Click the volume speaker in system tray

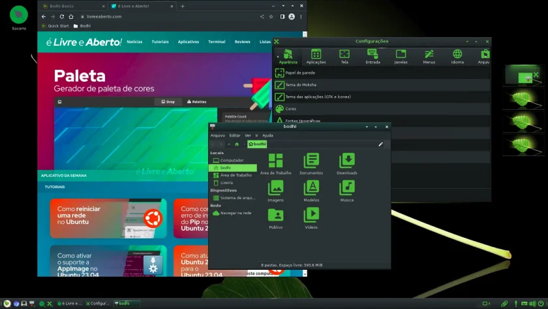coord(532,304)
